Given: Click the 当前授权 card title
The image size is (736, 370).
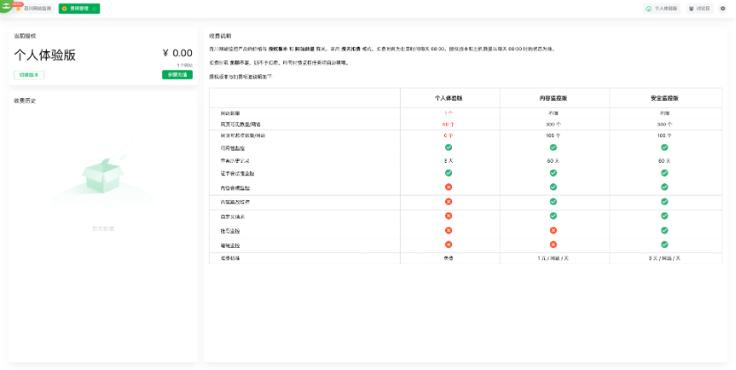Looking at the screenshot, I should point(25,35).
